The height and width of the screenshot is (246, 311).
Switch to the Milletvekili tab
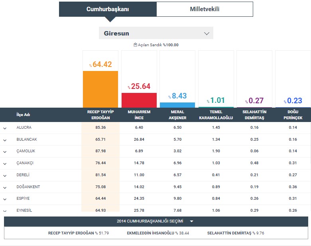(204, 9)
